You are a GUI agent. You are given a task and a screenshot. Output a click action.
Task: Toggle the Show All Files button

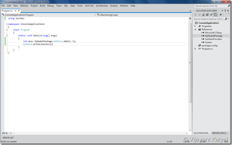(215, 15)
